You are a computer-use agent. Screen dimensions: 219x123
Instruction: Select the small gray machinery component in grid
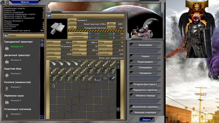point(105,79)
